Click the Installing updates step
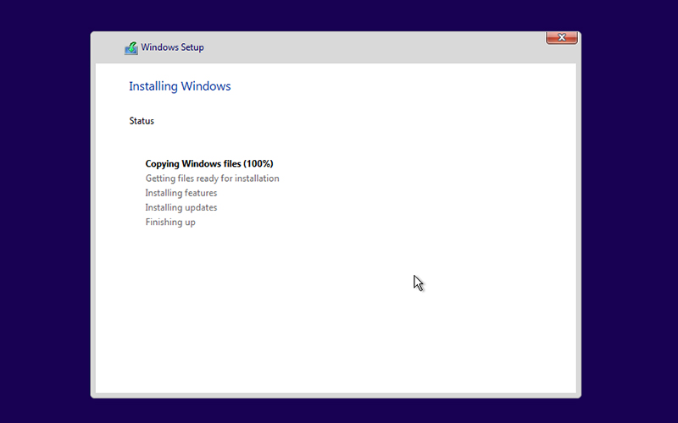678x423 pixels. [x=181, y=207]
